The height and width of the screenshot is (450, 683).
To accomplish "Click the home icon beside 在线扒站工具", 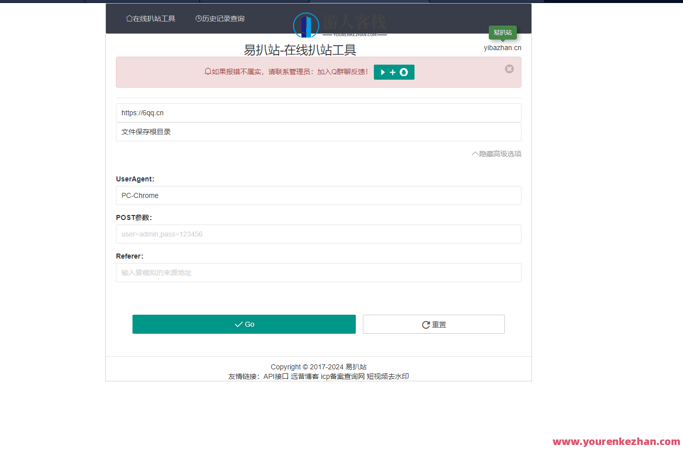I will [129, 18].
